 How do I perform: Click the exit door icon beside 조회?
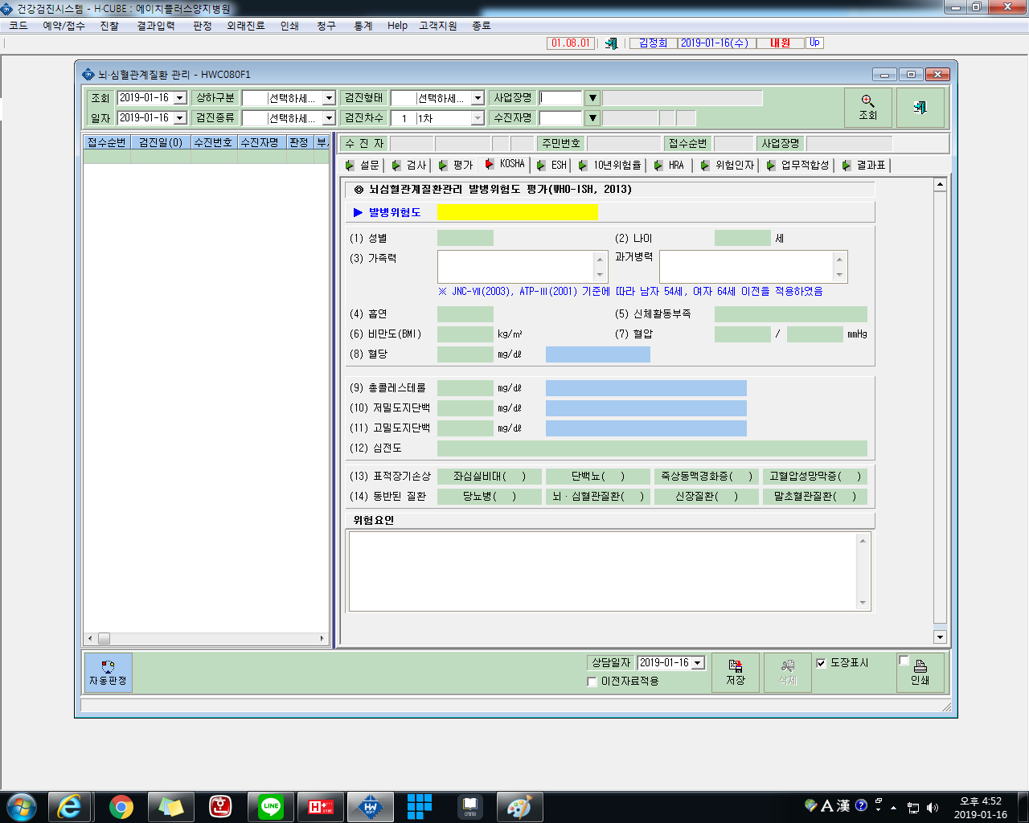pos(920,107)
